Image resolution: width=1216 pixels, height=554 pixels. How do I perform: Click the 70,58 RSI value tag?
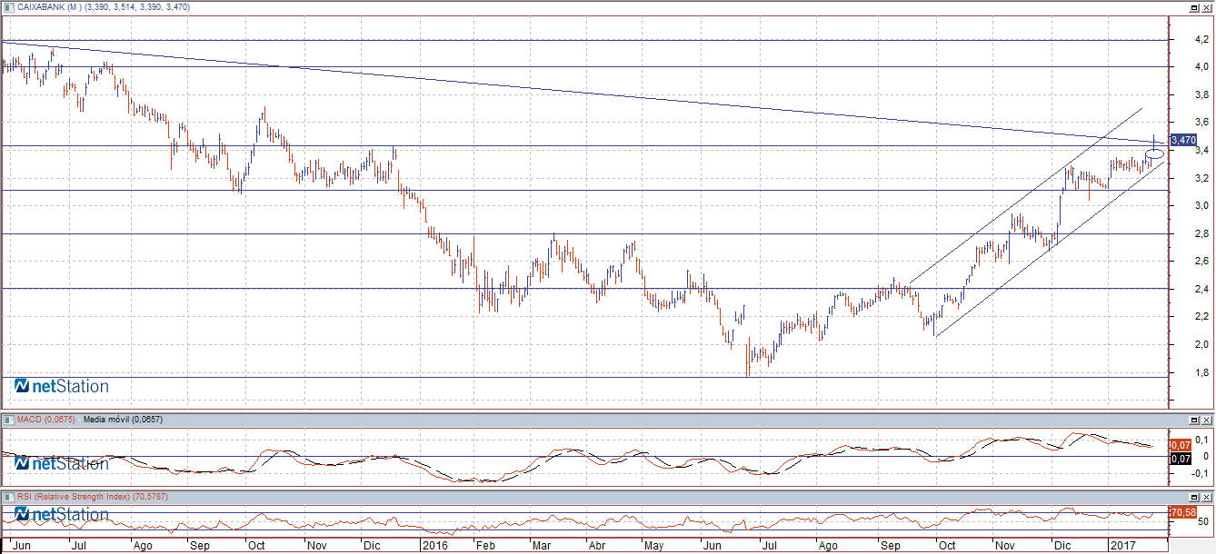tap(1182, 513)
